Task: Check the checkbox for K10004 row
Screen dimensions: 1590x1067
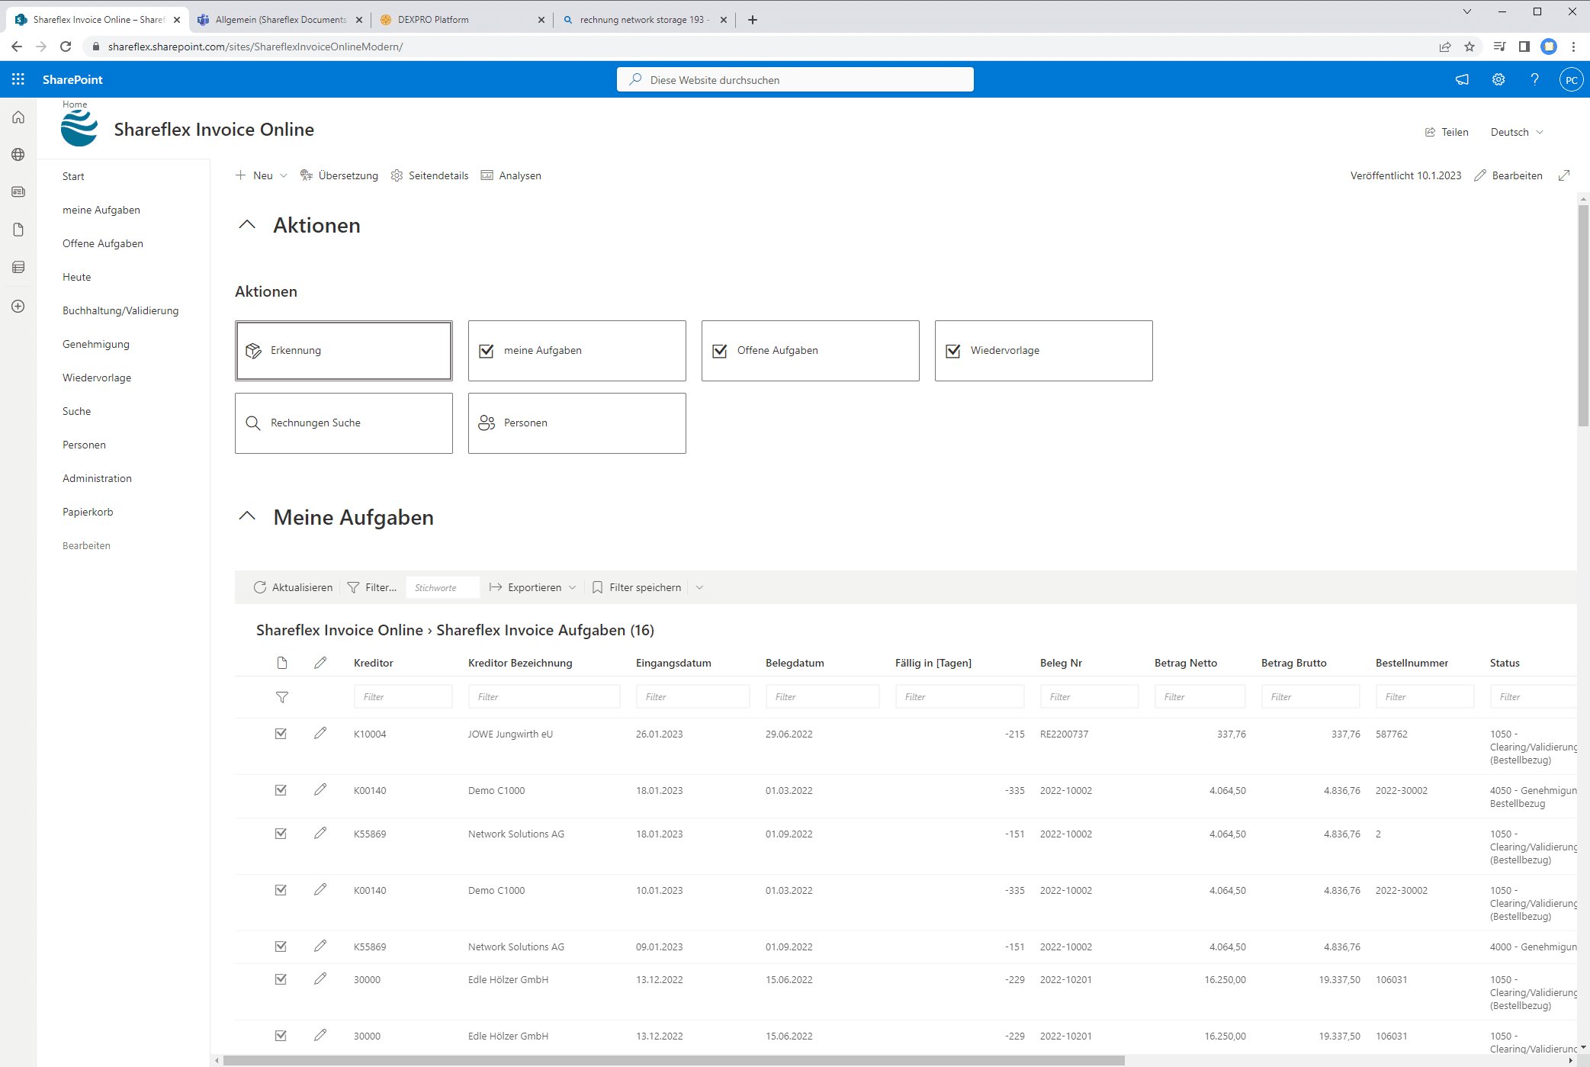Action: tap(281, 733)
